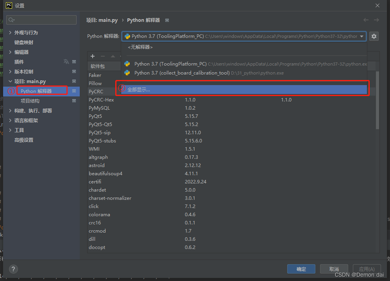Viewport: 390px width, 281px height.
Task: Open the 高级设置 page
Action: pos(23,140)
